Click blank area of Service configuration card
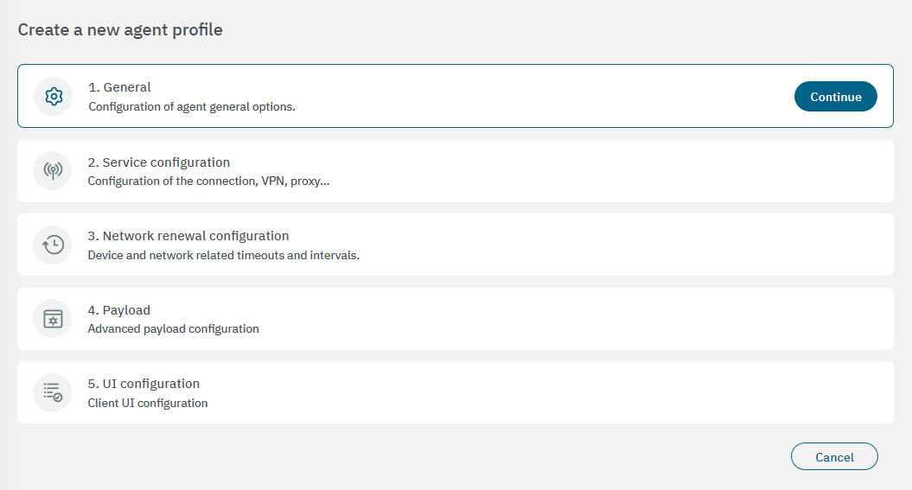Viewport: 912px width, 490px height. (x=605, y=171)
